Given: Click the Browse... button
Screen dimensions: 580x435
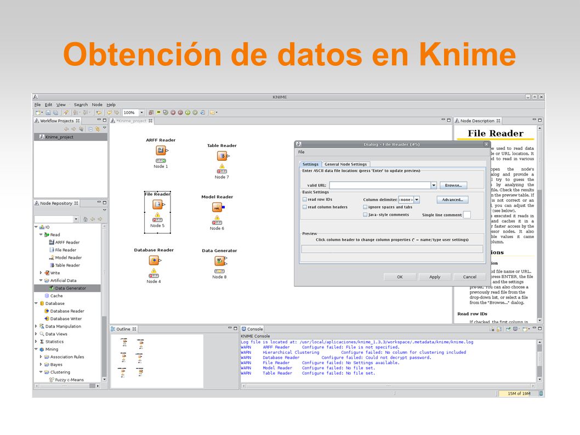Looking at the screenshot, I should [x=453, y=185].
